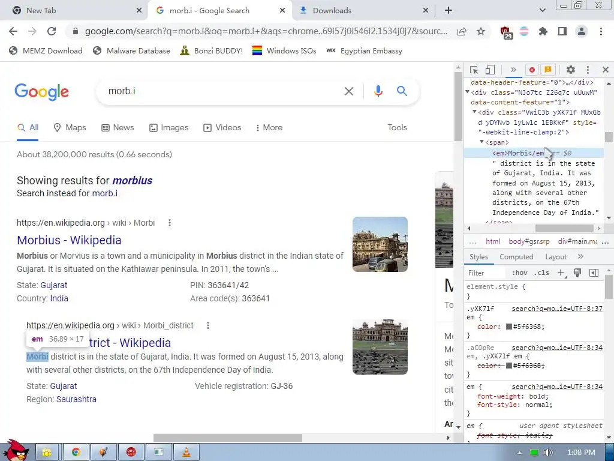Open the Morbius - Wikipedia result
The image size is (614, 461).
(x=69, y=240)
